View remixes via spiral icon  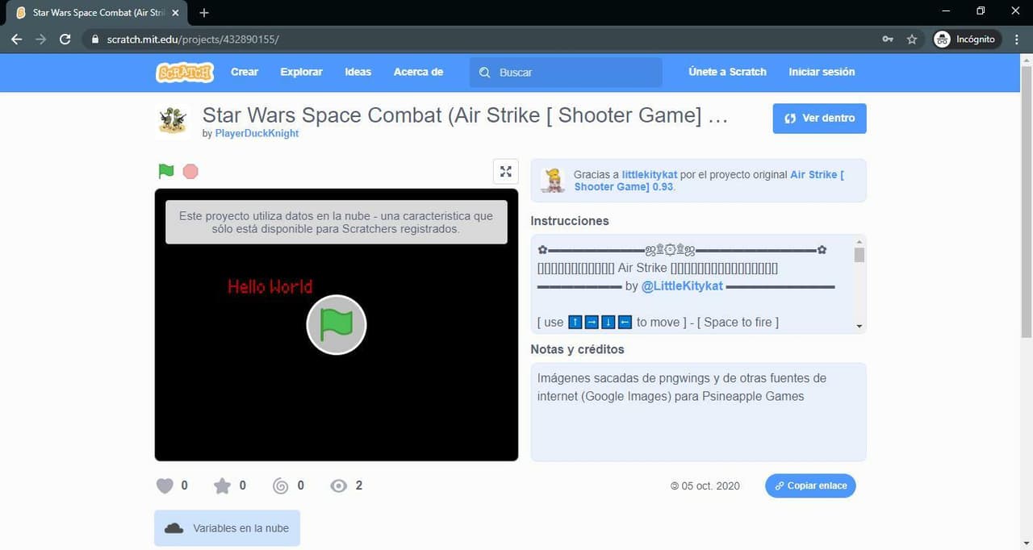(x=281, y=486)
